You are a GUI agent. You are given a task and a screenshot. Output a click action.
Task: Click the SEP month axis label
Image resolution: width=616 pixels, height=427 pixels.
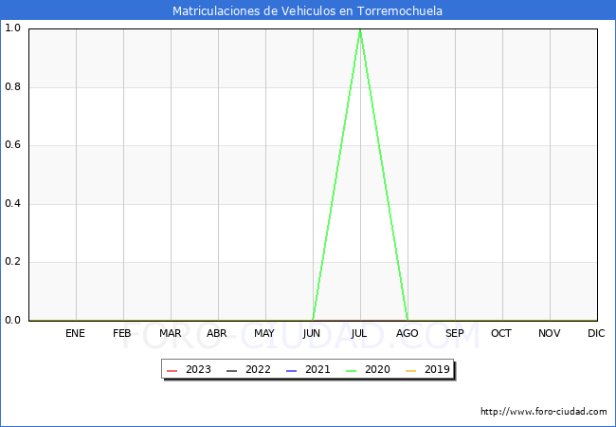coord(455,333)
